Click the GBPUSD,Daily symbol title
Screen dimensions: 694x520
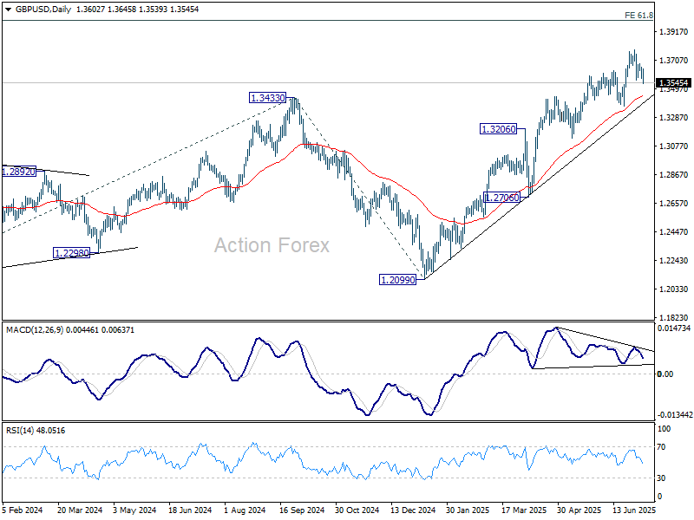click(43, 10)
